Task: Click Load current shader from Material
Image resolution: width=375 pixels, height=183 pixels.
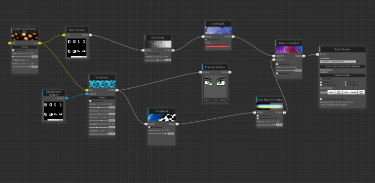Action: click(342, 66)
